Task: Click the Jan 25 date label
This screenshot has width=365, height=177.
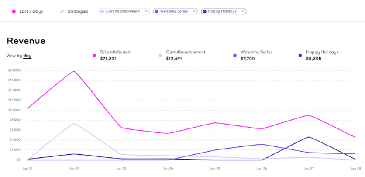Action: [x=215, y=168]
